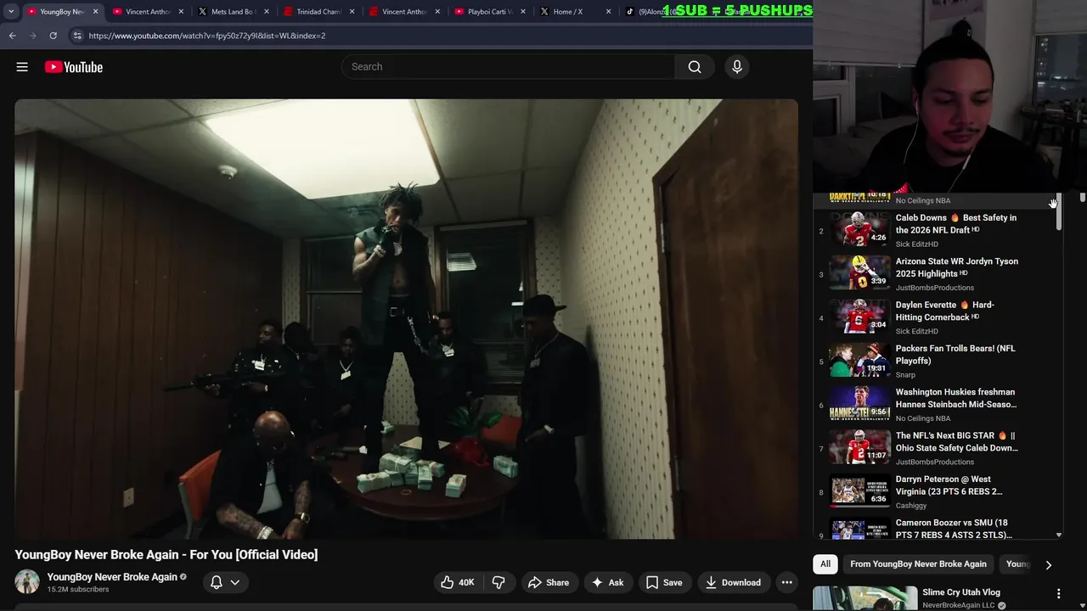
Task: Show next filter chips with right chevron
Action: point(1049,564)
